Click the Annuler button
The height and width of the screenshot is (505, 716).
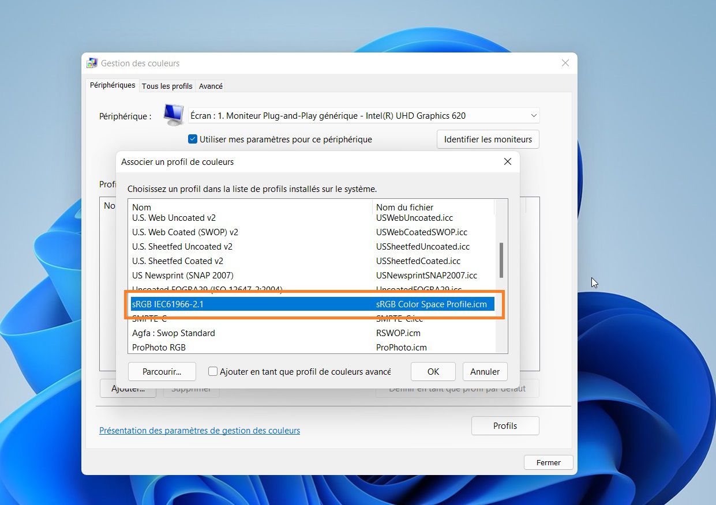click(485, 372)
